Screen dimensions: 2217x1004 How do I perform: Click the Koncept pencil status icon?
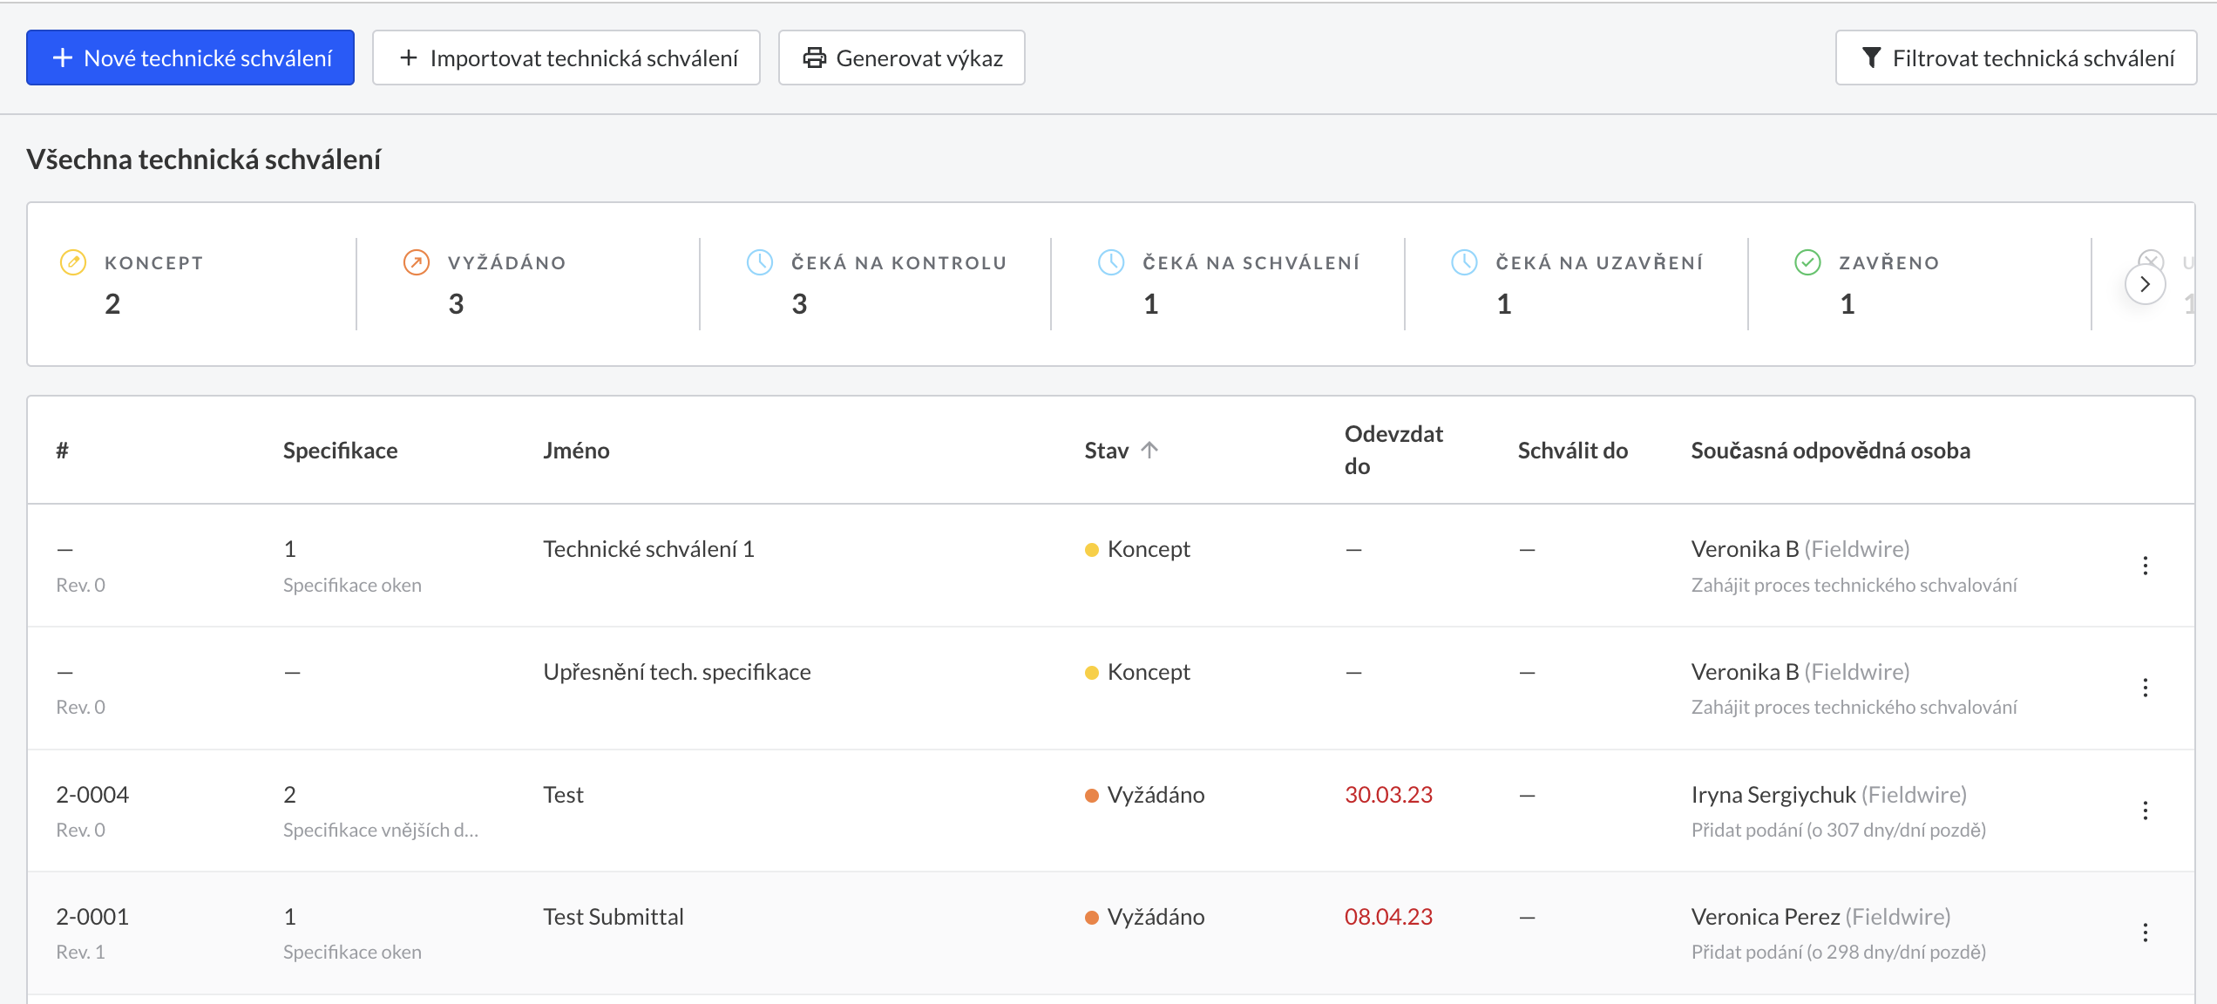pos(73,262)
